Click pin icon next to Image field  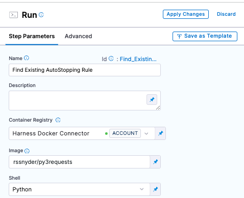click(155, 162)
